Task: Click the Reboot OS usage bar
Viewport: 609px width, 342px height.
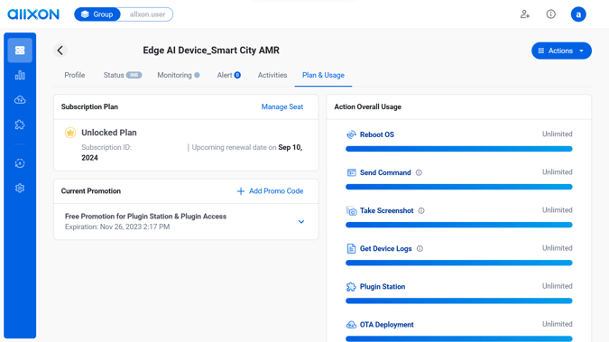Action: pyautogui.click(x=458, y=149)
